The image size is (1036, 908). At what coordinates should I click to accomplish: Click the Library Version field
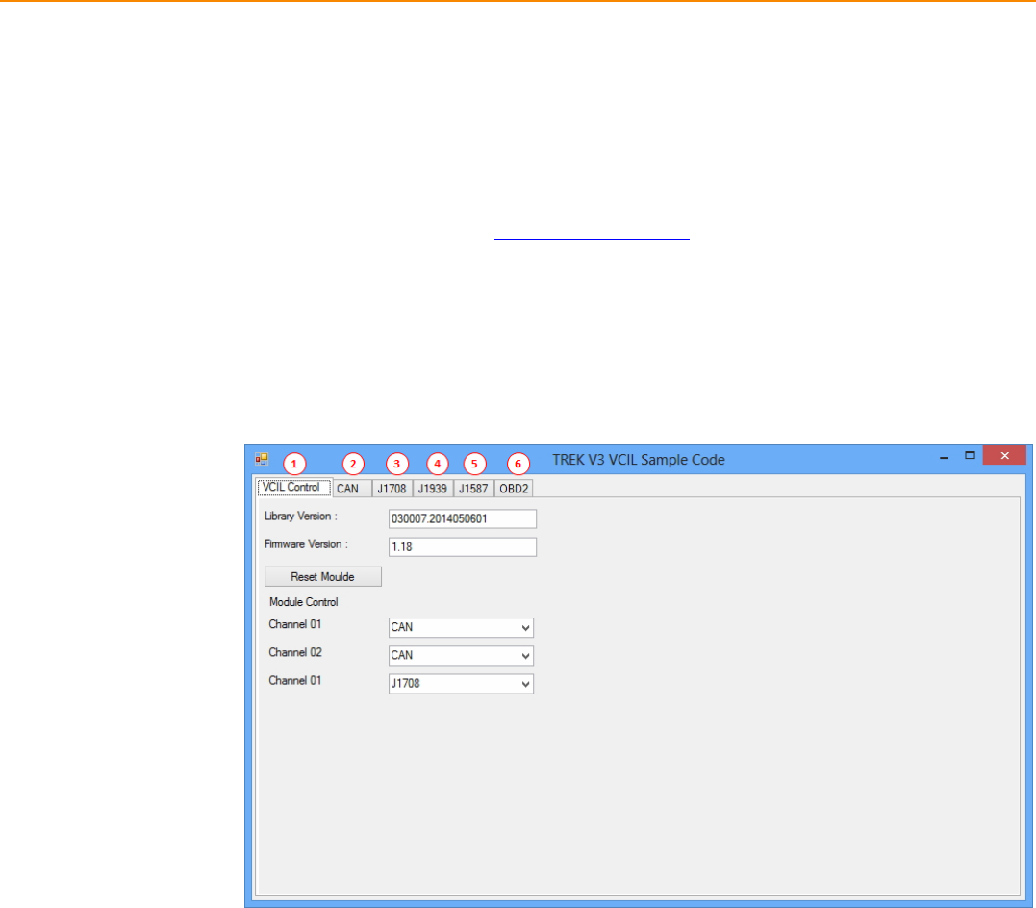(463, 518)
